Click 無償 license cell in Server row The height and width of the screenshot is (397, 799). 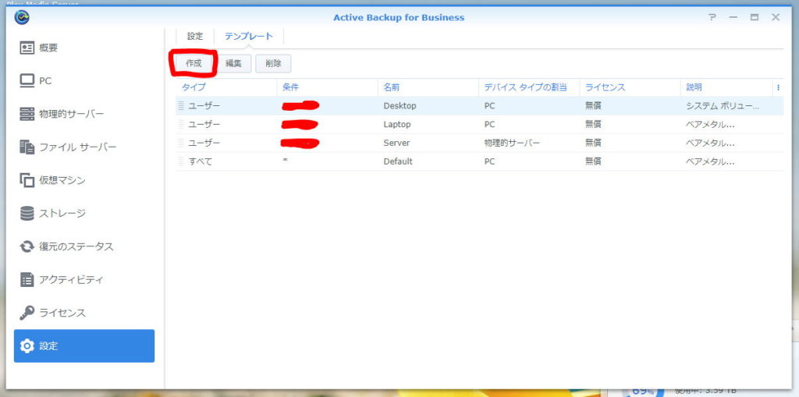(593, 144)
